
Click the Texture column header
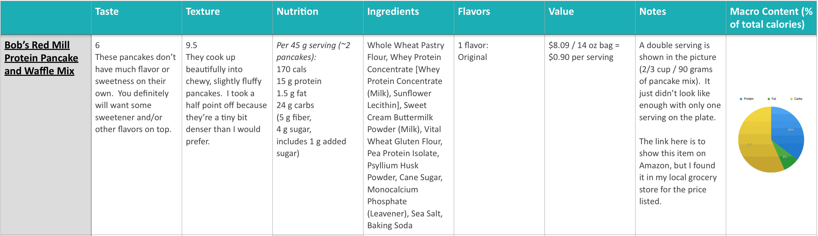tap(203, 11)
